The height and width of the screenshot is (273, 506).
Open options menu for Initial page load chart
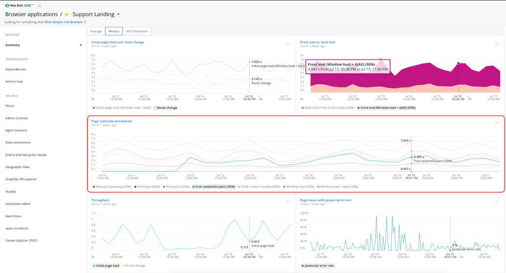[x=288, y=44]
